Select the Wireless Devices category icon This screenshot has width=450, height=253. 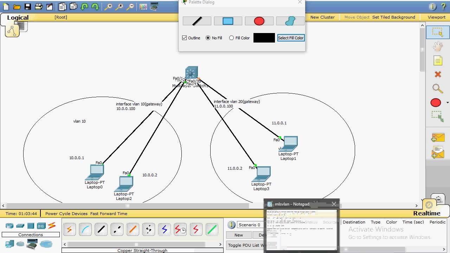pos(41,226)
